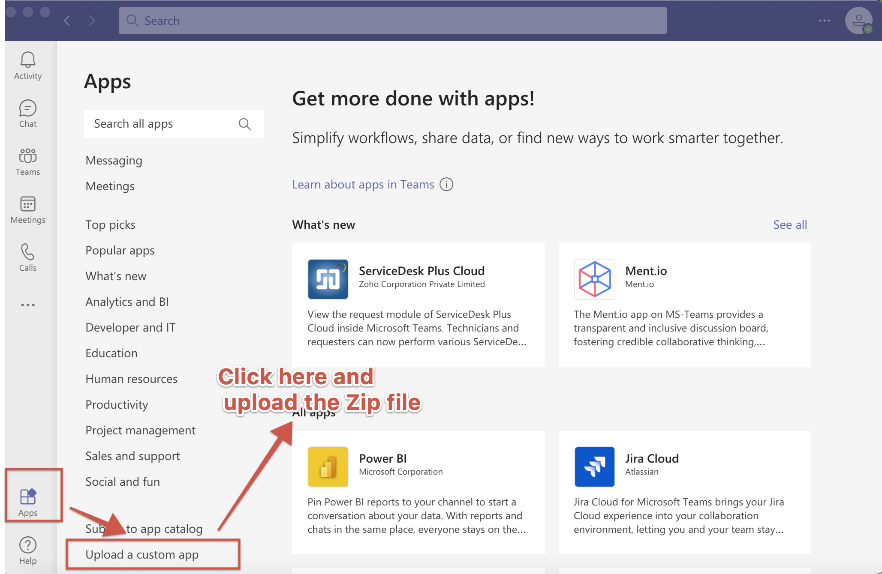Click the Ment.io description text
The height and width of the screenshot is (574, 882).
coord(671,328)
